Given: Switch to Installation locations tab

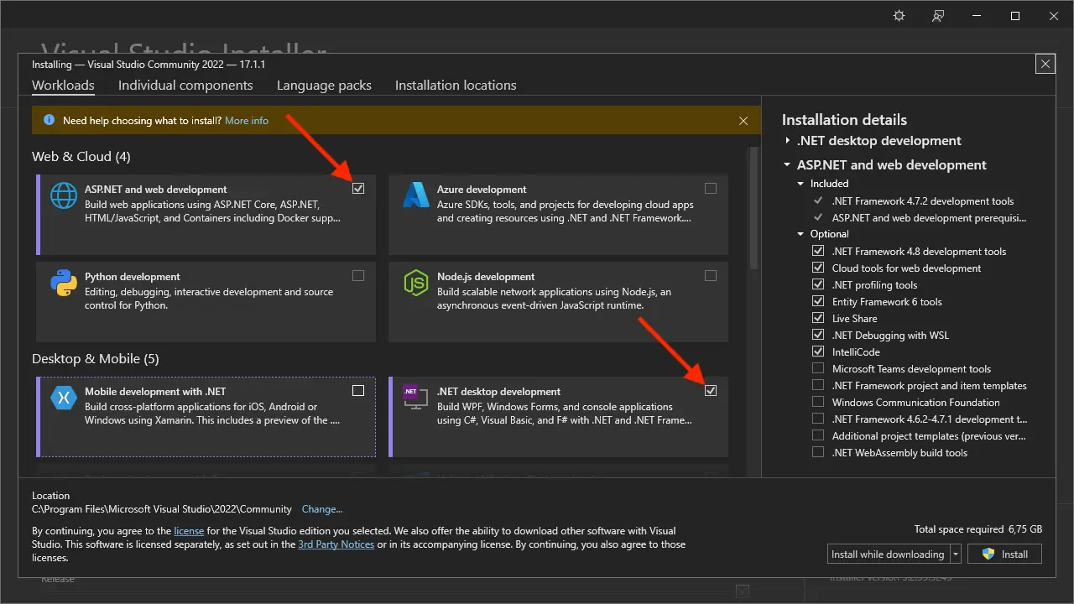Looking at the screenshot, I should click(456, 86).
